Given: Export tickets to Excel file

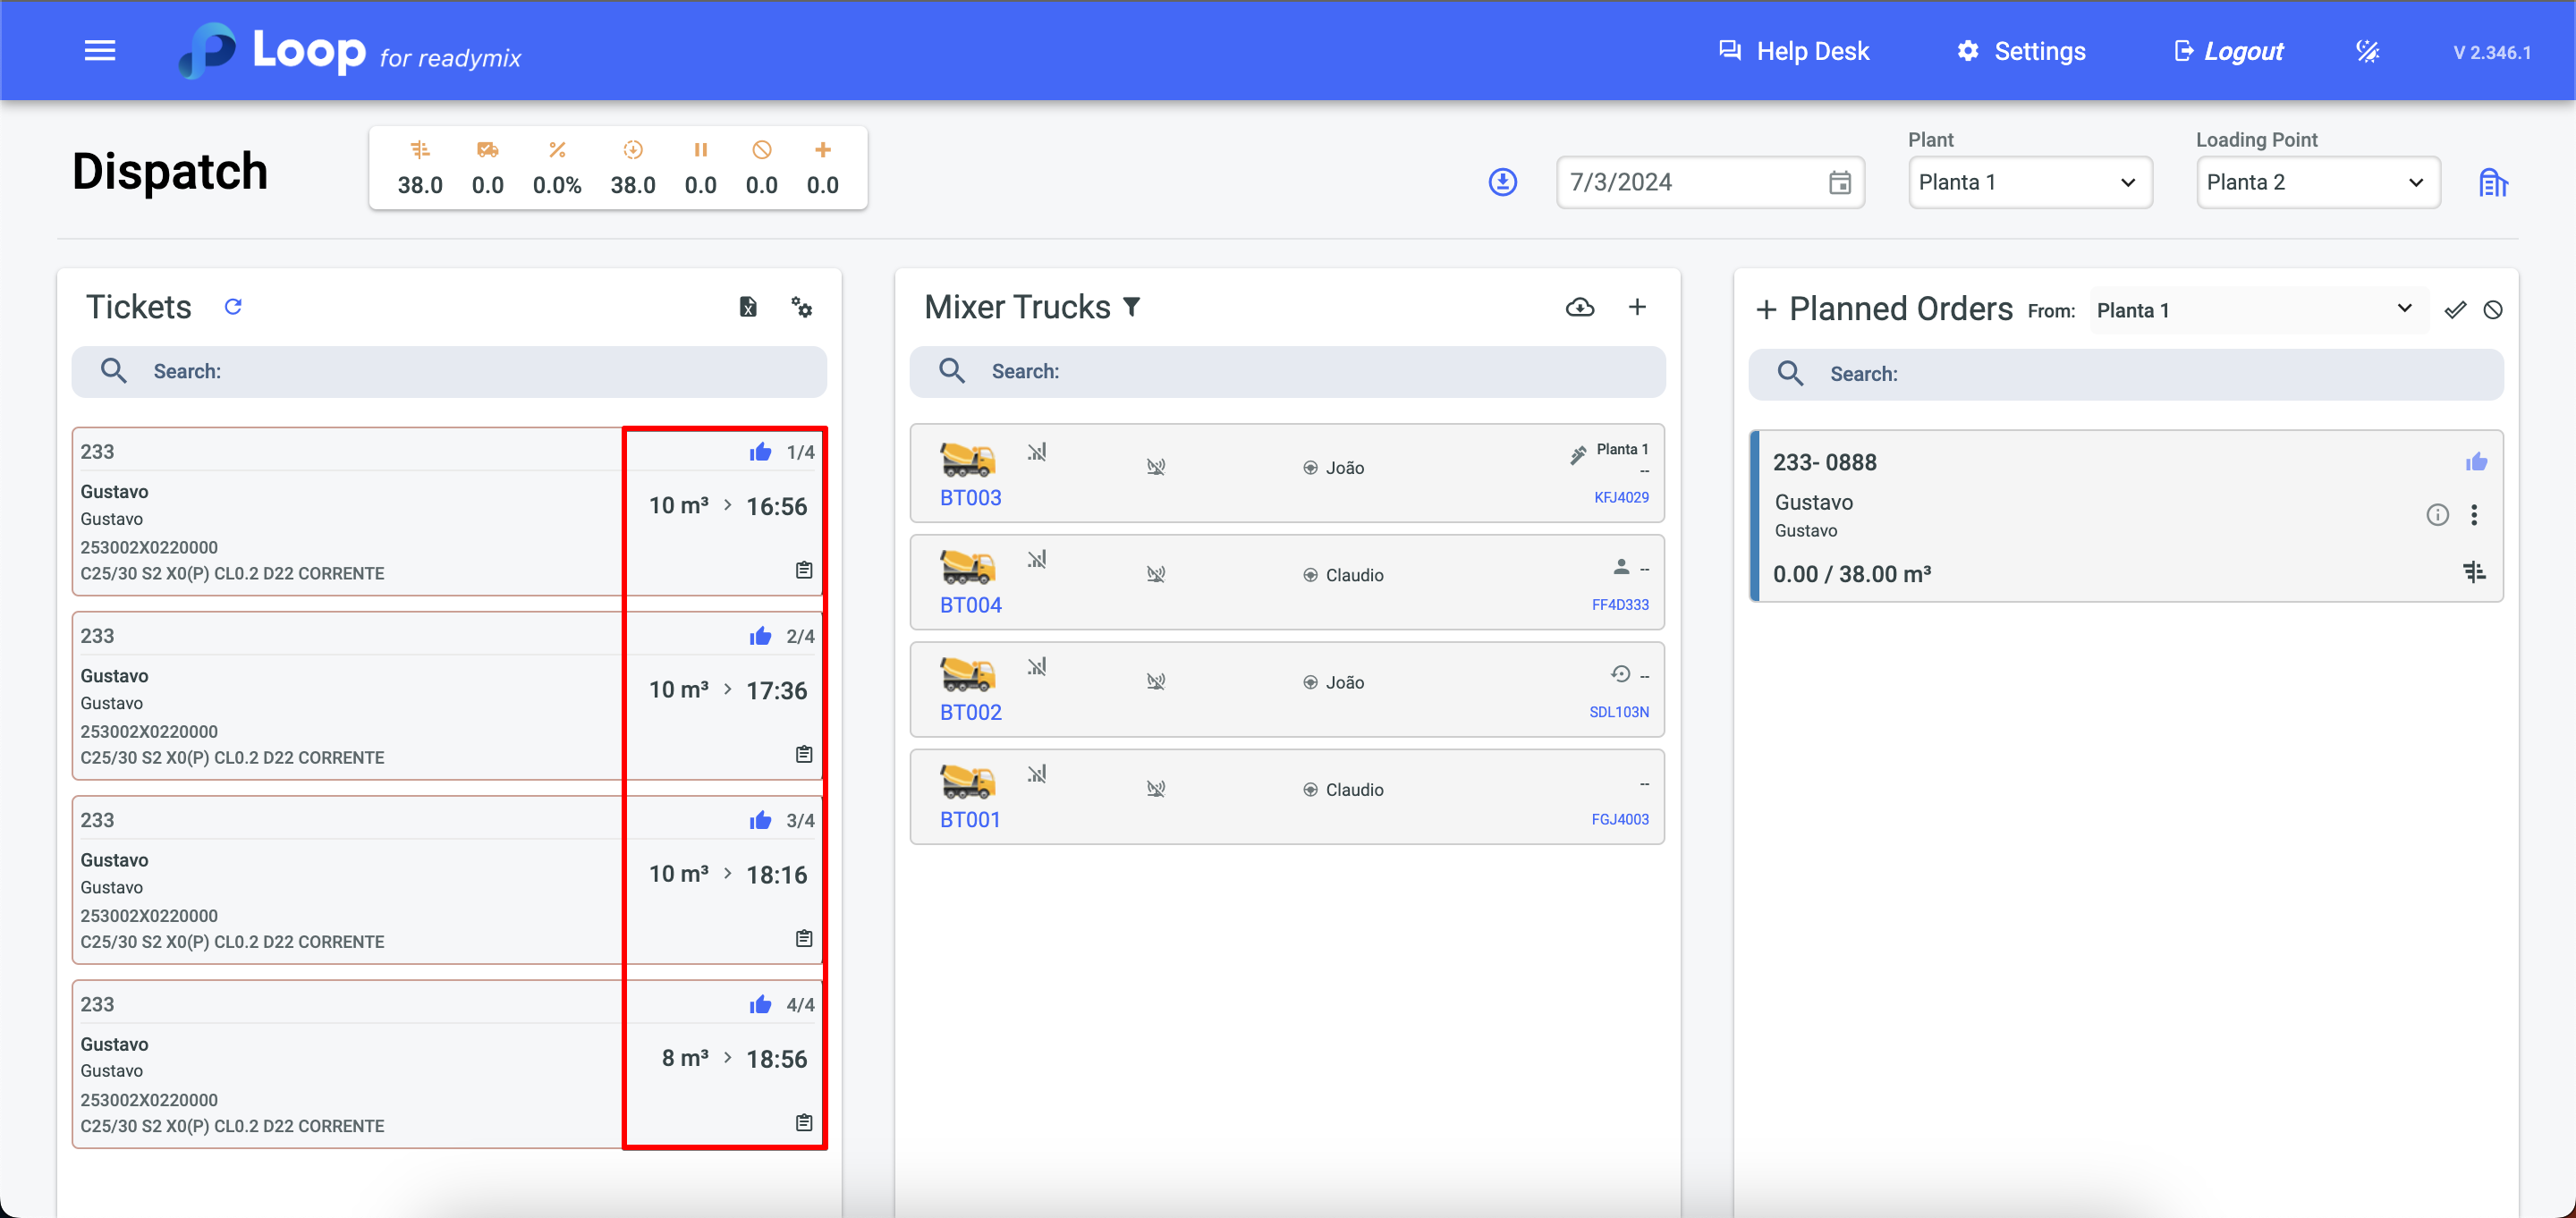Looking at the screenshot, I should click(x=748, y=307).
